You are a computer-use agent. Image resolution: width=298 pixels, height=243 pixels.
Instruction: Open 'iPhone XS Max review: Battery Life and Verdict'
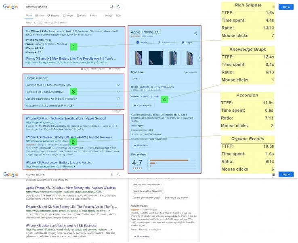point(59,163)
